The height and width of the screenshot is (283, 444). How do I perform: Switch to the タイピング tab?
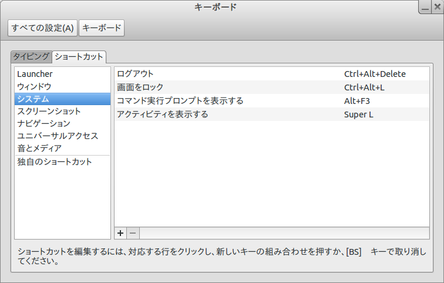click(x=31, y=56)
